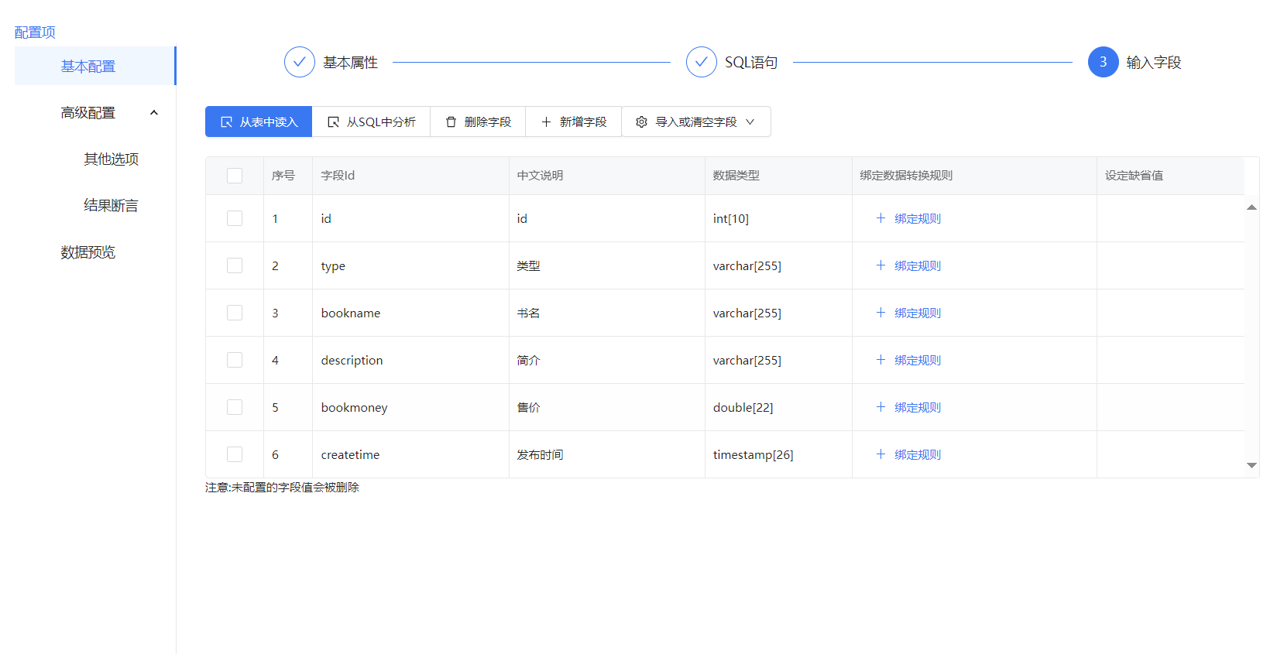Screen dimensions: 1277x654
Task: Click the read icon on 从表中读入
Action: 226,122
